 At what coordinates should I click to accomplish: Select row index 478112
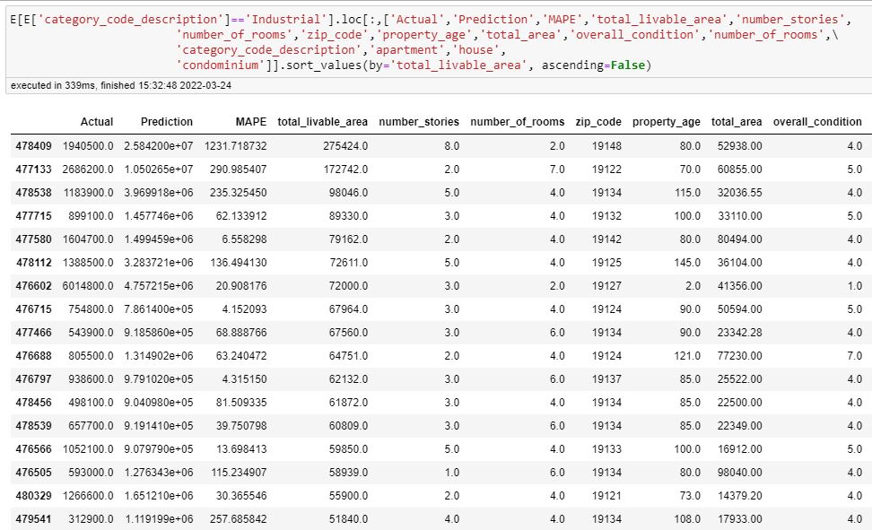coord(33,263)
